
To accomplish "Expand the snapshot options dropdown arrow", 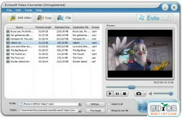I will tap(145, 94).
